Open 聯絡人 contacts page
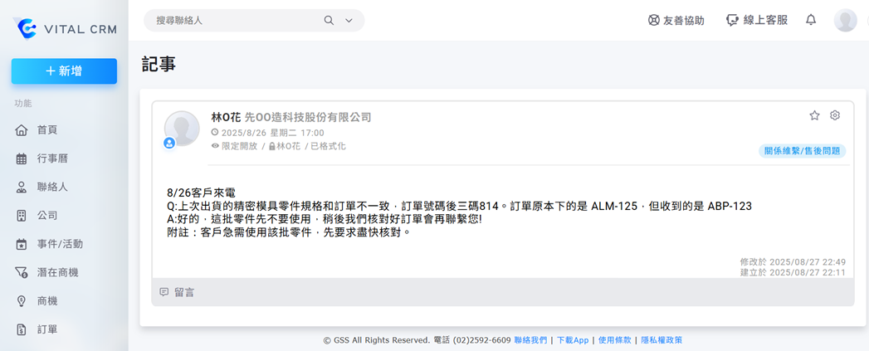This screenshot has width=869, height=351. [52, 187]
